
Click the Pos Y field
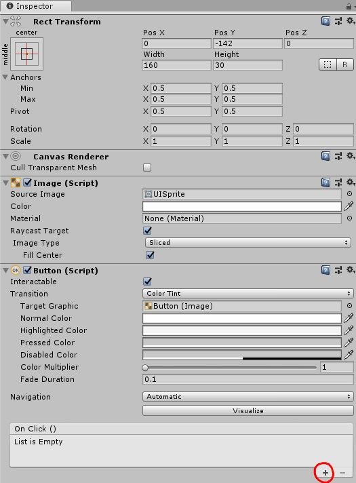coord(248,43)
